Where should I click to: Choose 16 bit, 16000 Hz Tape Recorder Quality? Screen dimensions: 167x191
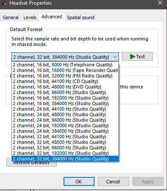click(x=65, y=70)
